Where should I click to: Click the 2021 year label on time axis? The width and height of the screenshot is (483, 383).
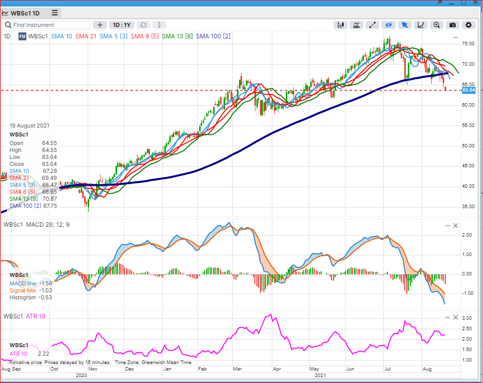320,376
